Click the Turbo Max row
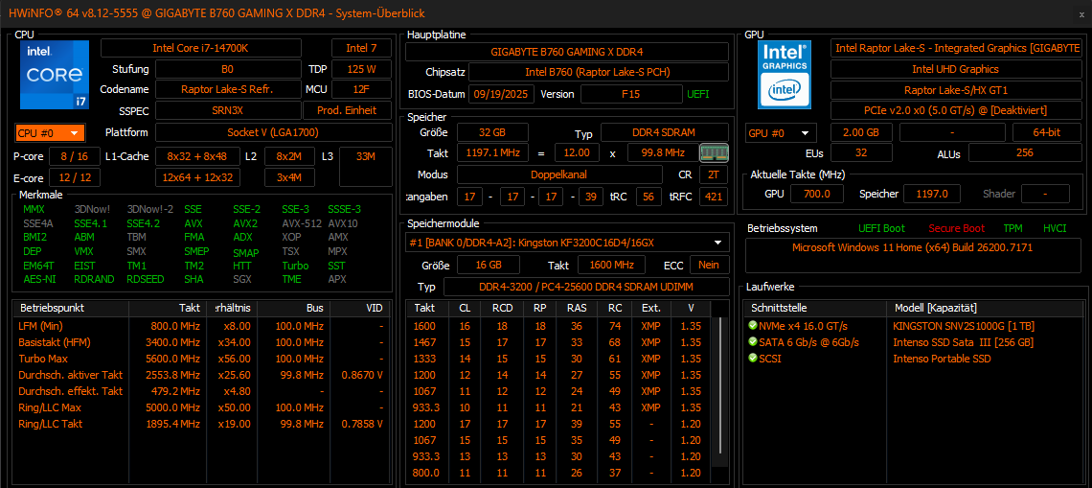Image resolution: width=1092 pixels, height=488 pixels. 203,359
